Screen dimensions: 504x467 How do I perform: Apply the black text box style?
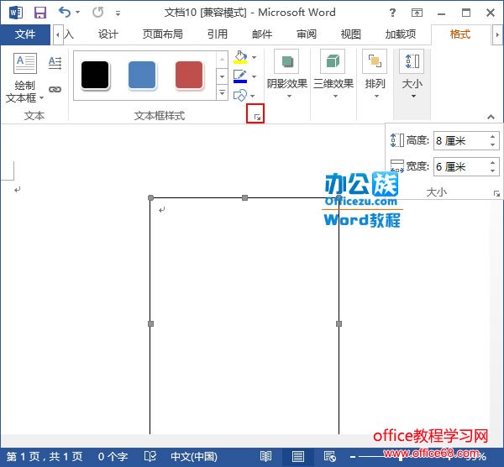pos(95,76)
